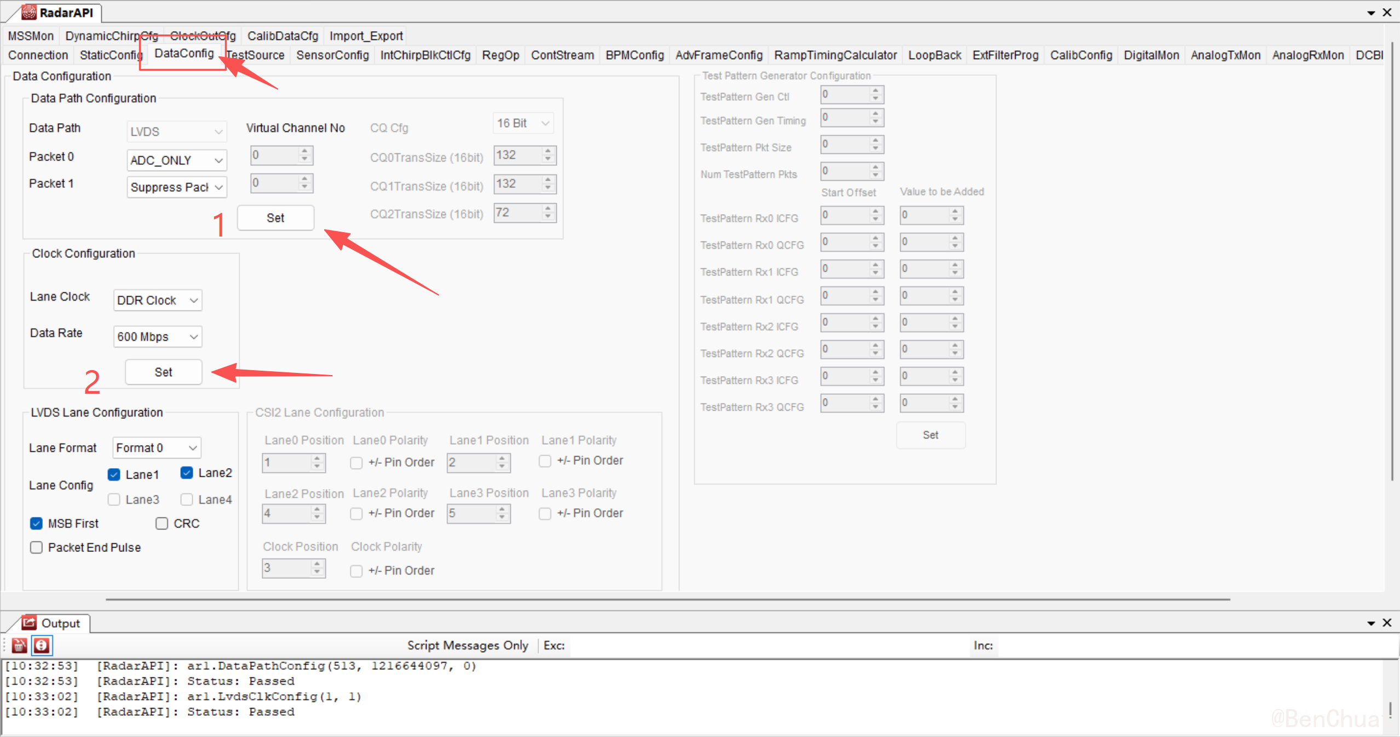The image size is (1400, 737).
Task: Open the Packet 0 ADC_ONLY dropdown
Action: 176,160
